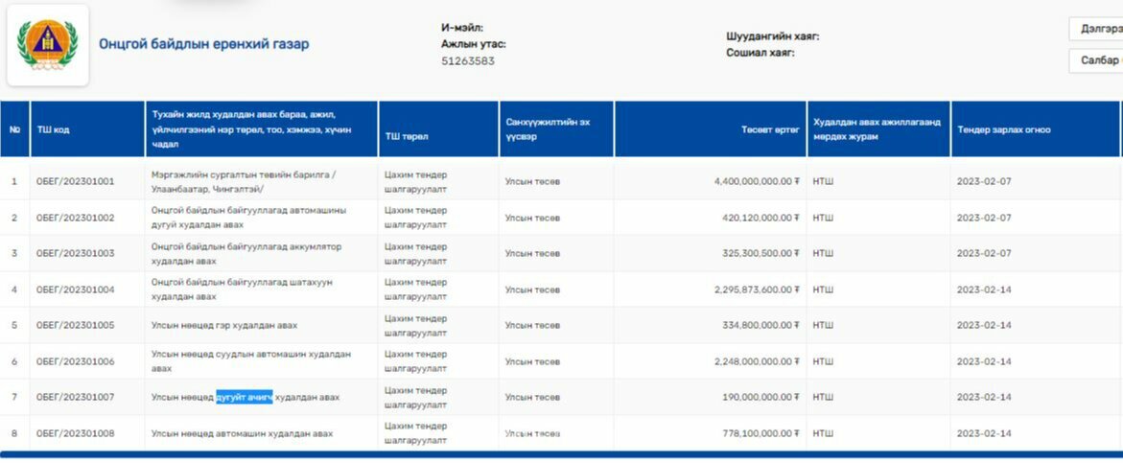This screenshot has height=463, width=1123.
Task: Click the Салбар button
Action: click(1097, 61)
